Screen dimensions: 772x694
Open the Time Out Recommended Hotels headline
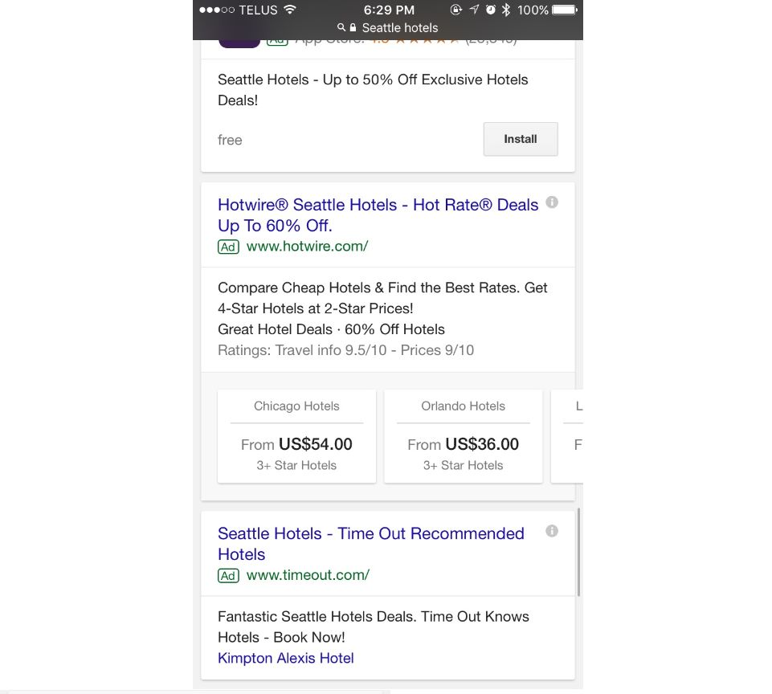click(x=370, y=544)
